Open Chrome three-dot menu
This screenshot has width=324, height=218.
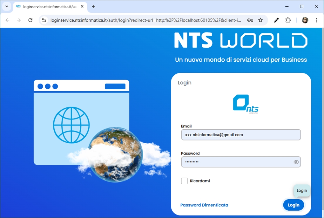click(x=317, y=20)
